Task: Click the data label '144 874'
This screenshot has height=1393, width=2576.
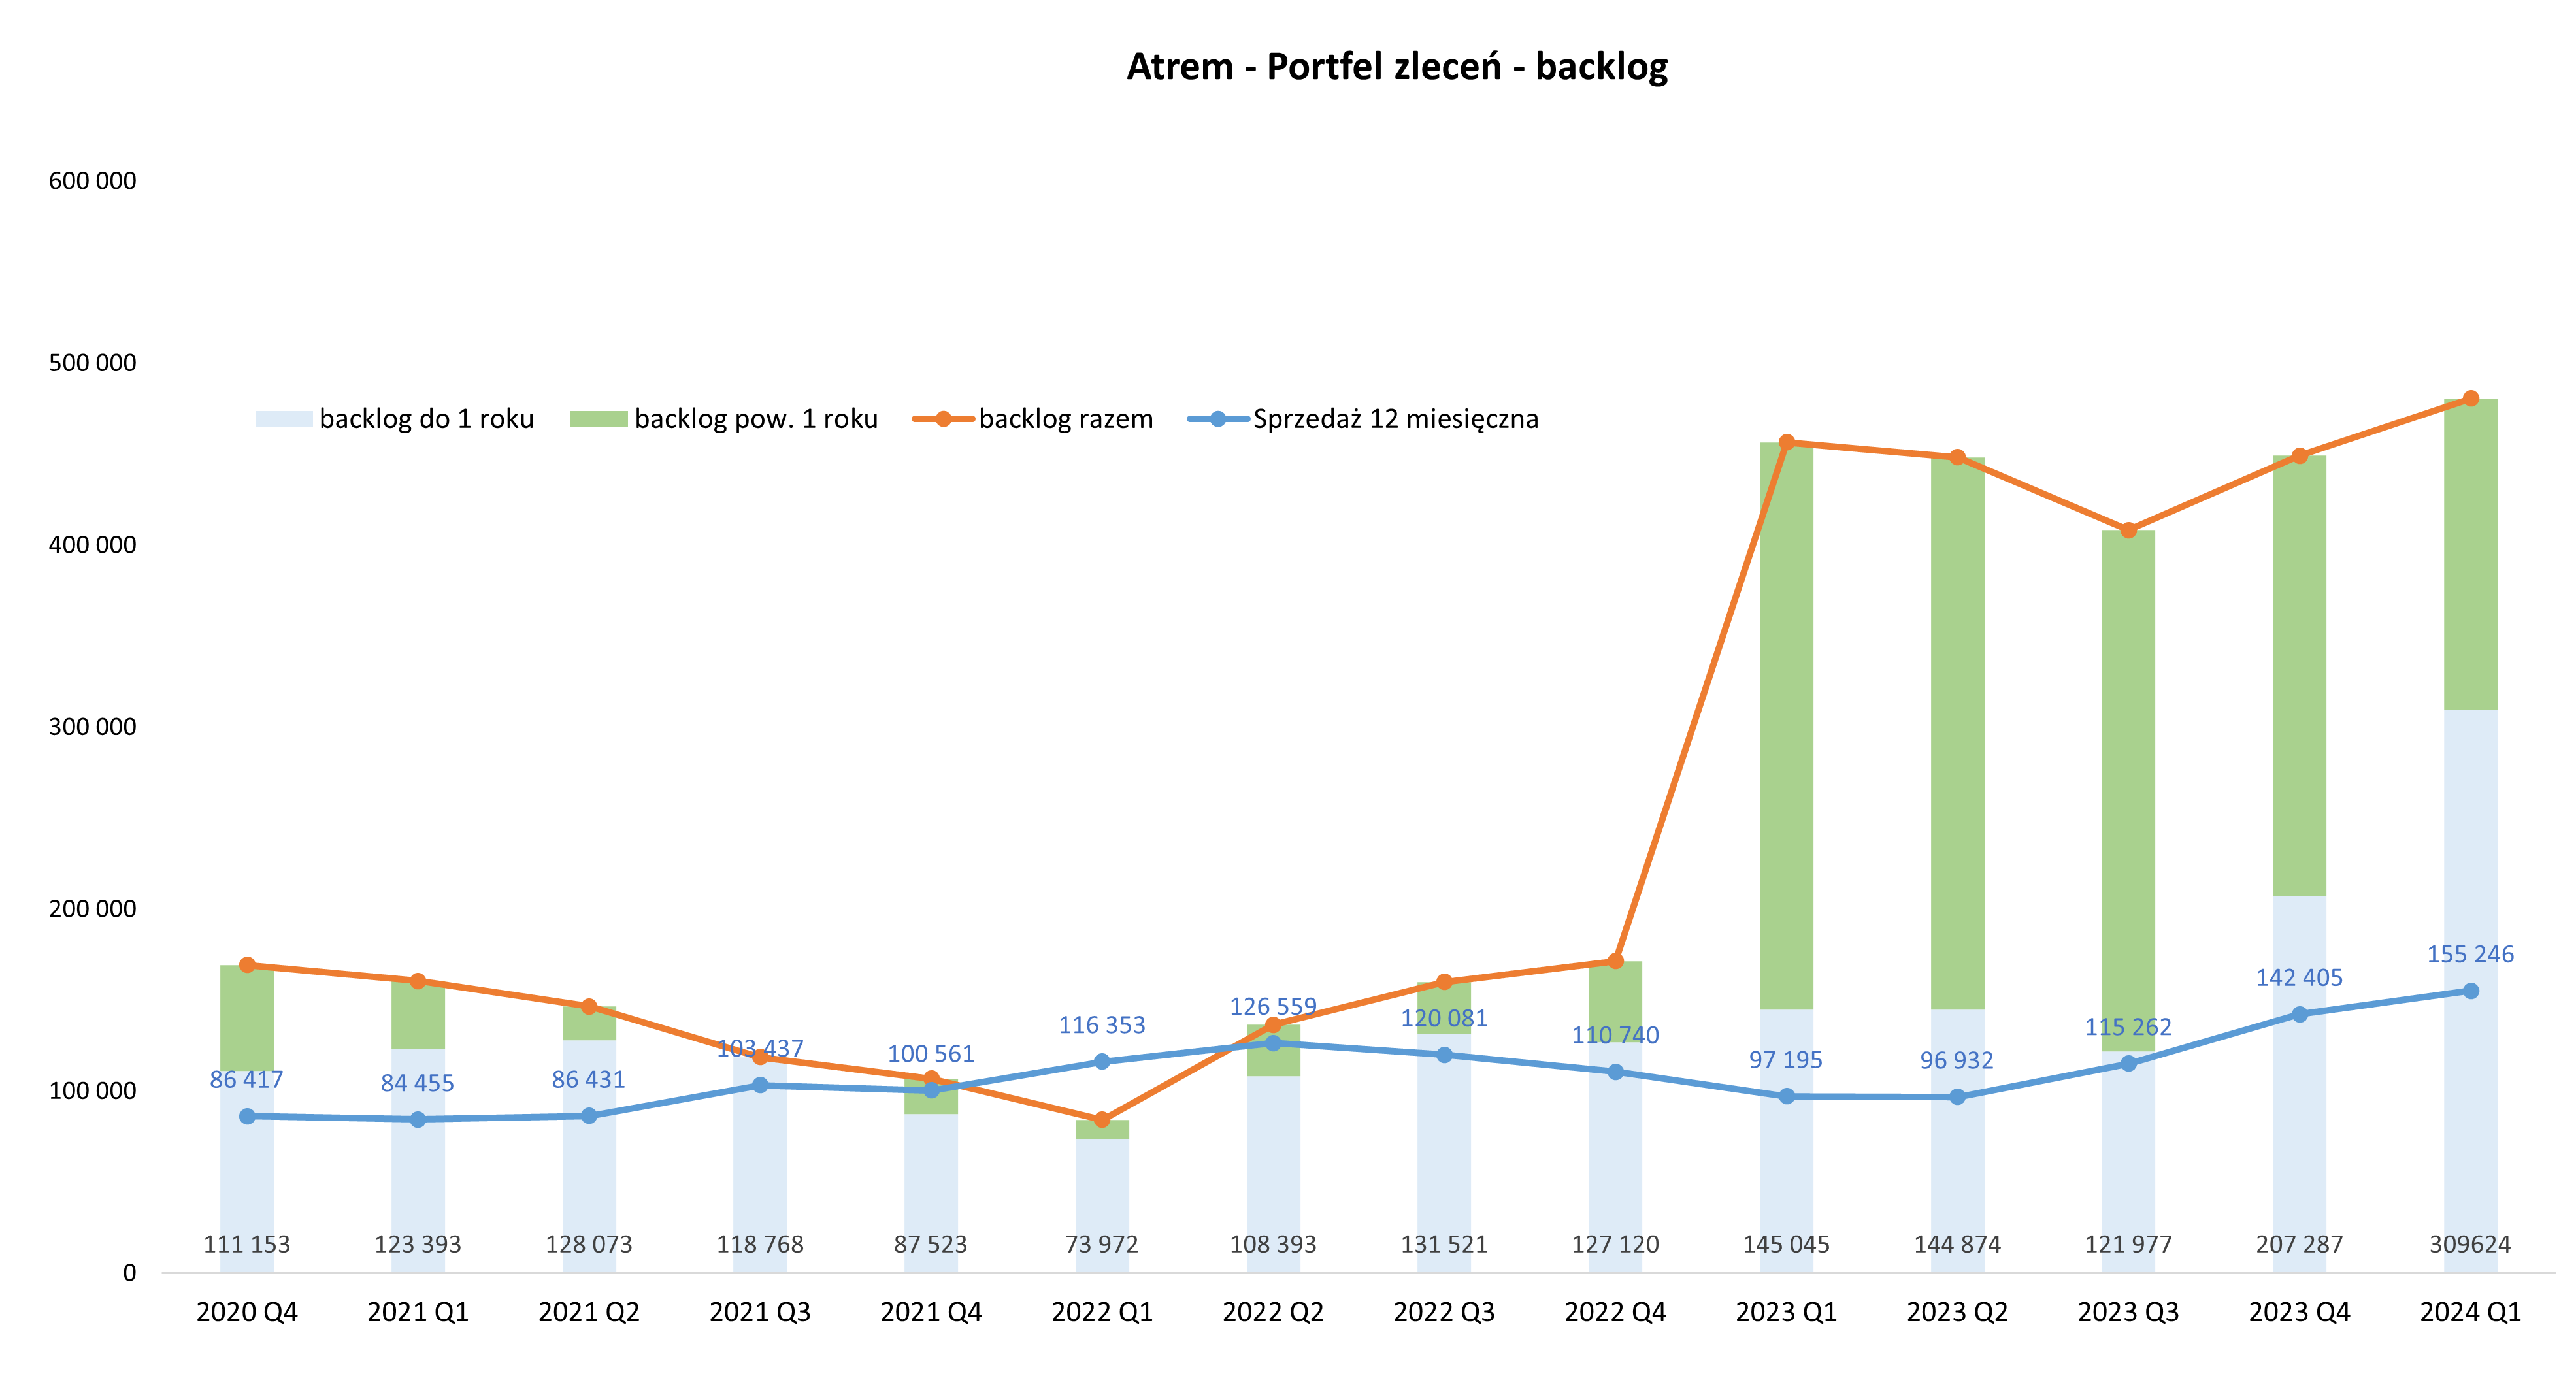Action: [x=1957, y=1245]
